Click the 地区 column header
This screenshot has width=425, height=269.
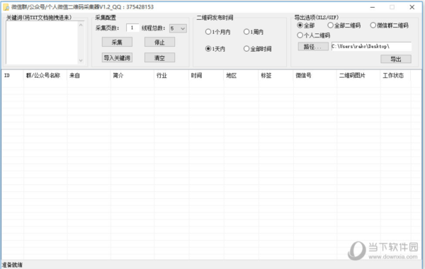tap(242, 76)
